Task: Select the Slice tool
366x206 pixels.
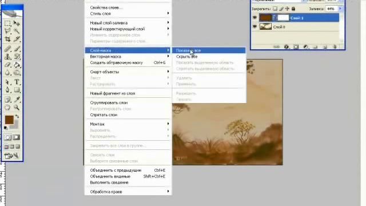Action: point(17,39)
